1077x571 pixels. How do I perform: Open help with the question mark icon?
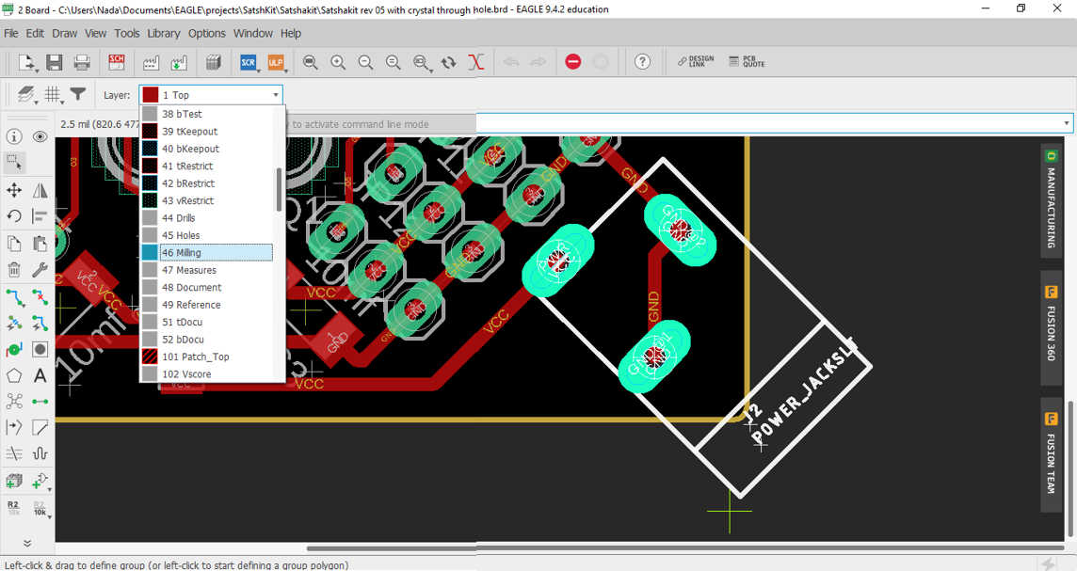tap(642, 62)
